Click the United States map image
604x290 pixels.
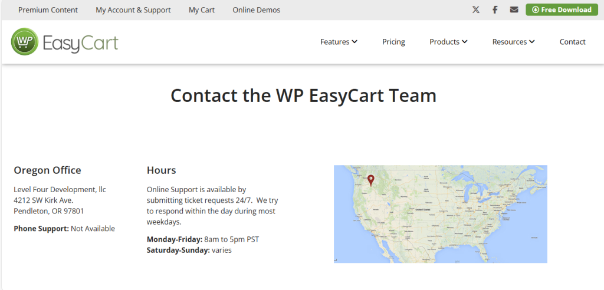tap(440, 214)
